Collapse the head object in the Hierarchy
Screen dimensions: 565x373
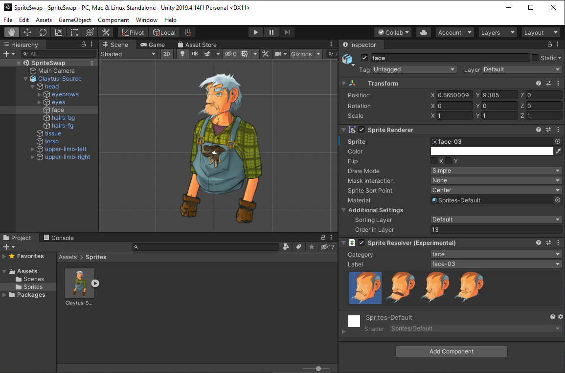point(32,86)
